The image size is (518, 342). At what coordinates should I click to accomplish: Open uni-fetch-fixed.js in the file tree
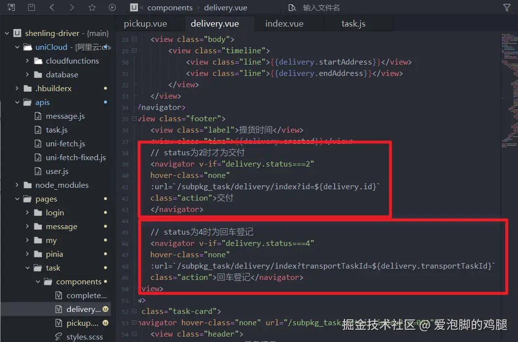pos(75,158)
